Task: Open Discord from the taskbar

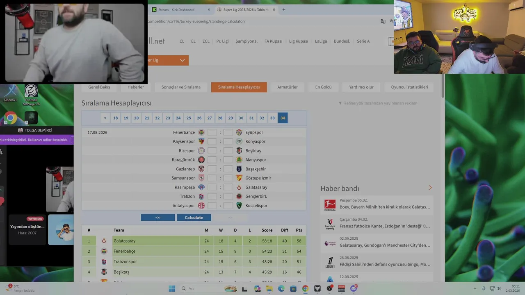Action: pyautogui.click(x=354, y=288)
